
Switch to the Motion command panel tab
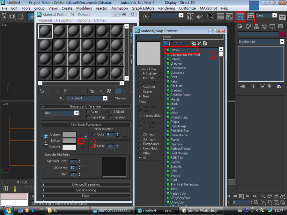coord(264,26)
